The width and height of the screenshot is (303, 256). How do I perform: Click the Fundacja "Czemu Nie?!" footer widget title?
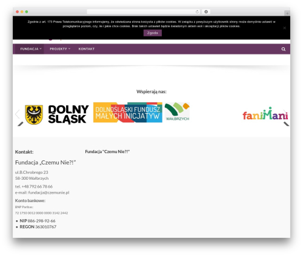click(x=107, y=151)
